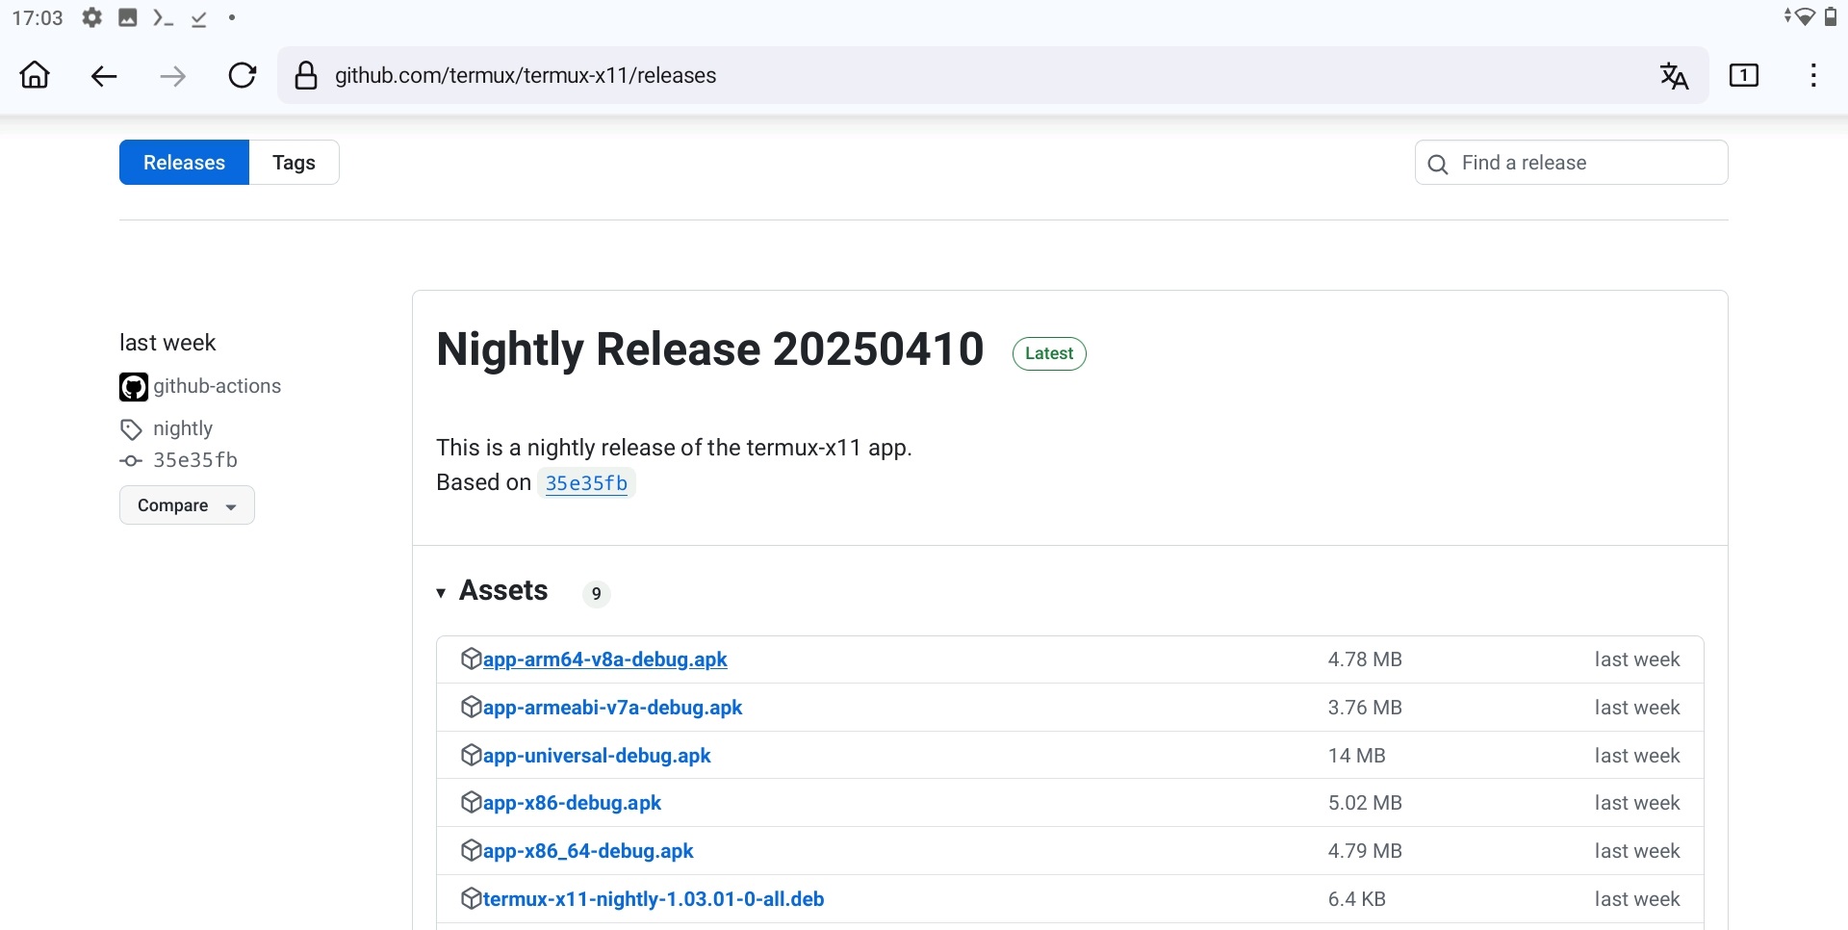The width and height of the screenshot is (1848, 930).
Task: Click the 3.76 MB size value
Action: 1365,708
